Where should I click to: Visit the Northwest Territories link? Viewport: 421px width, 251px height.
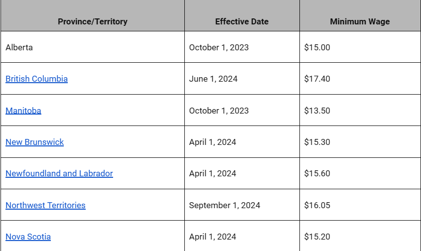pyautogui.click(x=45, y=205)
